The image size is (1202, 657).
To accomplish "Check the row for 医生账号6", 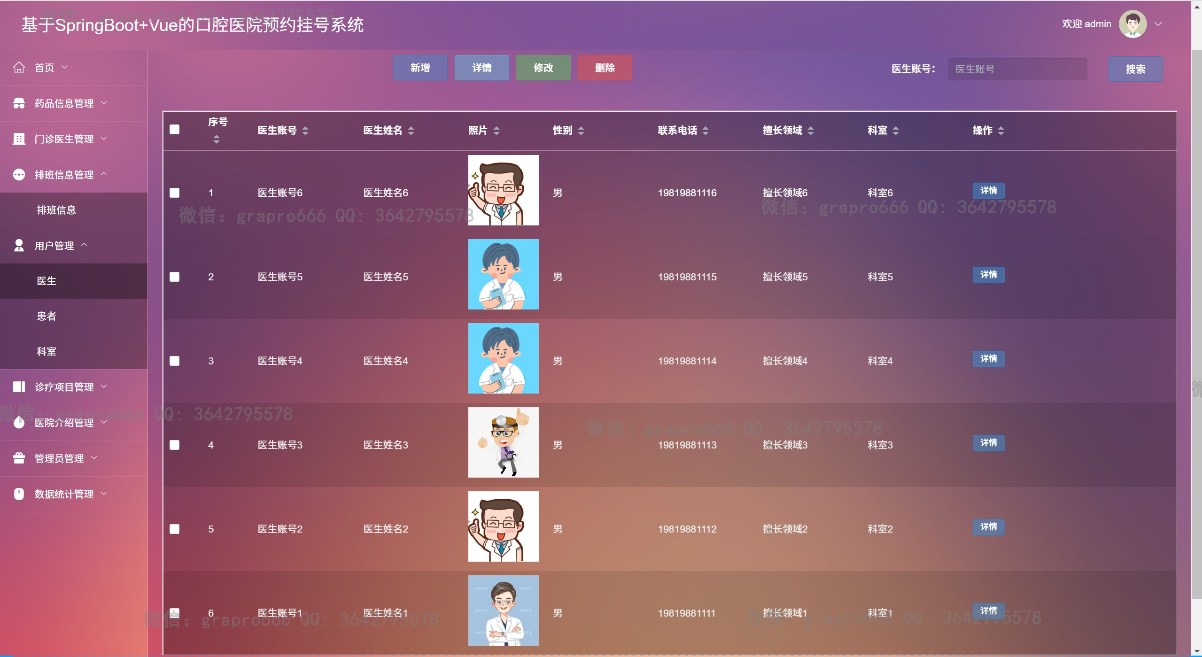I will pos(174,193).
